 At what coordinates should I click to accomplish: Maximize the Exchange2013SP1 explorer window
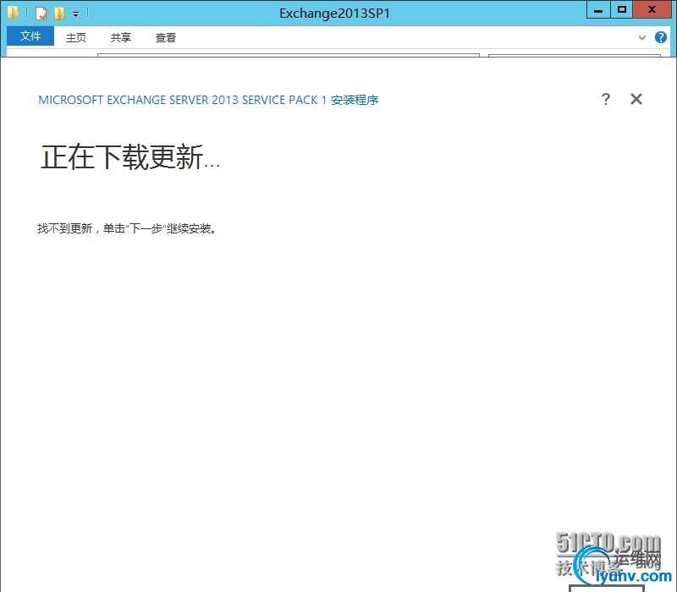pos(622,10)
